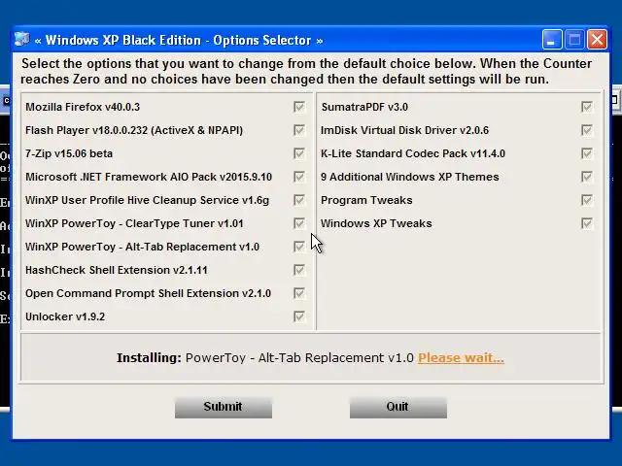Toggle the Windows XP Tweaks checkbox
This screenshot has height=466, width=622.
click(587, 223)
